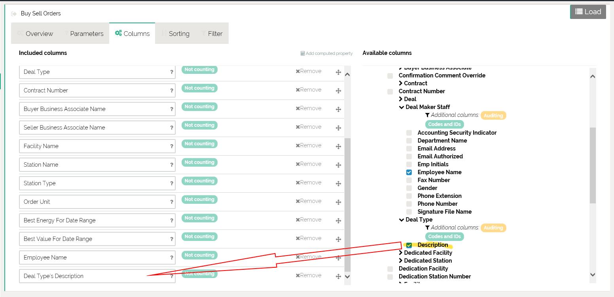Image resolution: width=614 pixels, height=297 pixels.
Task: Expand the Dedicated Facility node
Action: point(401,253)
